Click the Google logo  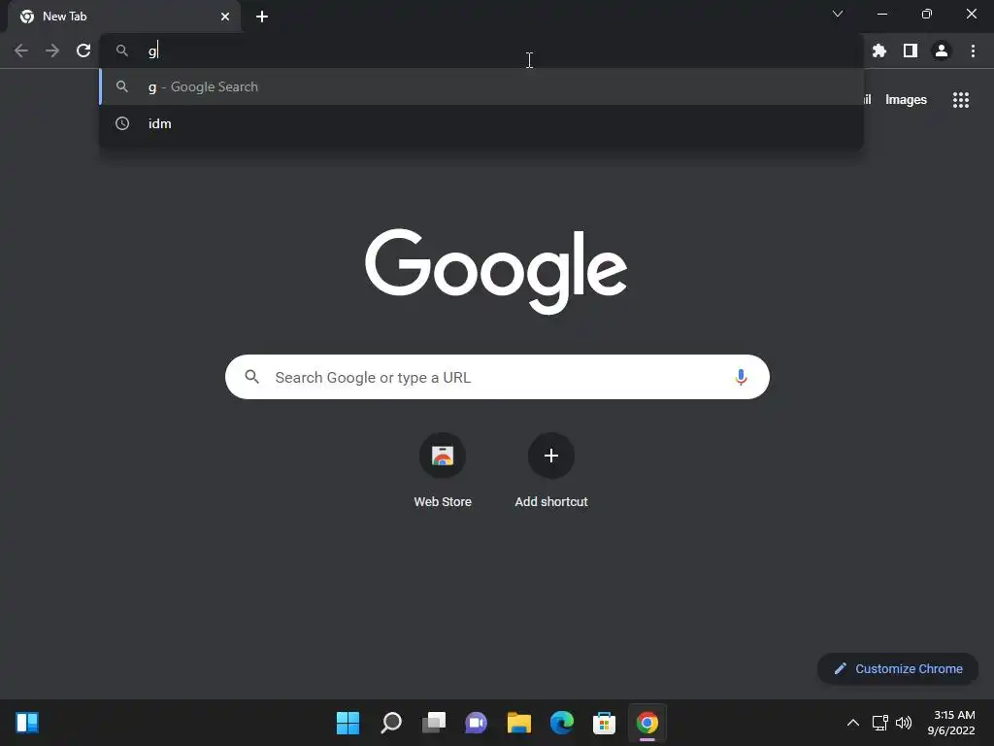[x=496, y=271]
